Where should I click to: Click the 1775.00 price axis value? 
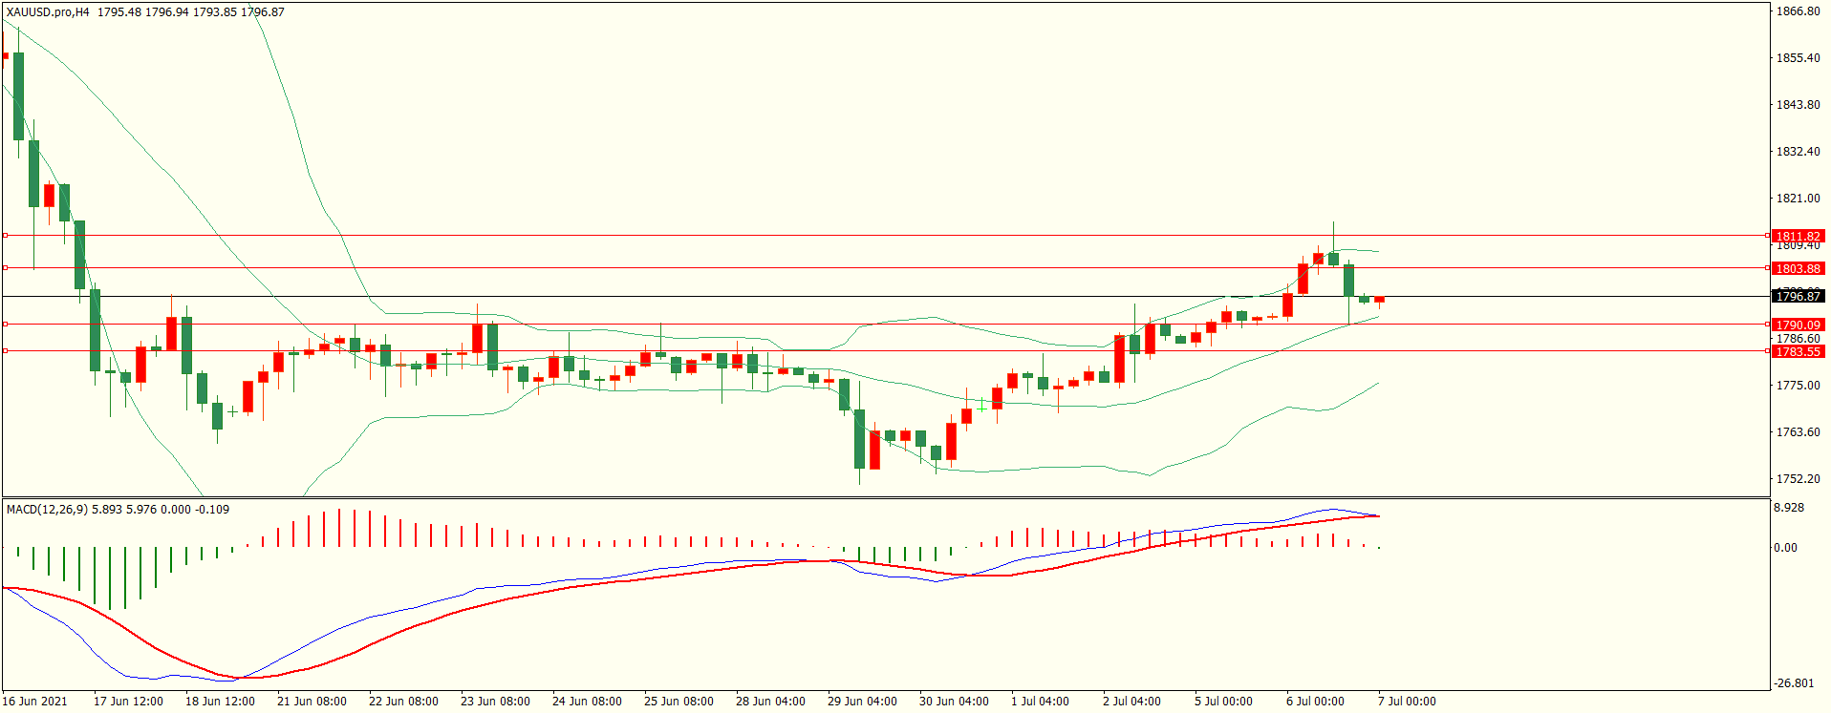(x=1798, y=386)
